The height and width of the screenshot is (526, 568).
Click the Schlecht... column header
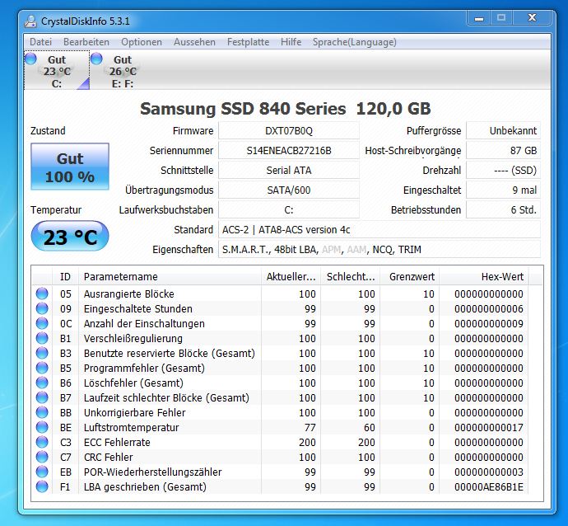[x=351, y=277]
